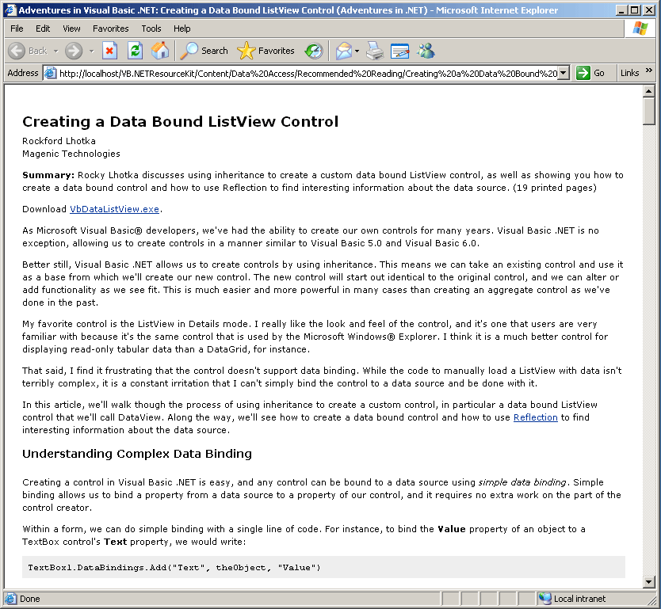Click the TextBox1.DataBindings.Add code line
661x609 pixels.
[174, 568]
